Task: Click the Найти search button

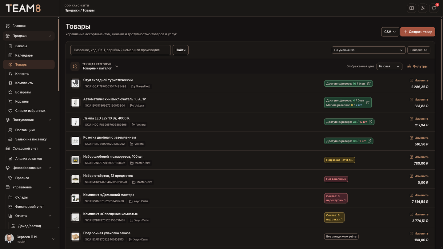Action: pyautogui.click(x=181, y=50)
